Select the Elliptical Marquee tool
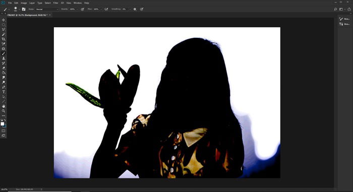Image resolution: width=353 pixels, height=192 pixels. 4,25
